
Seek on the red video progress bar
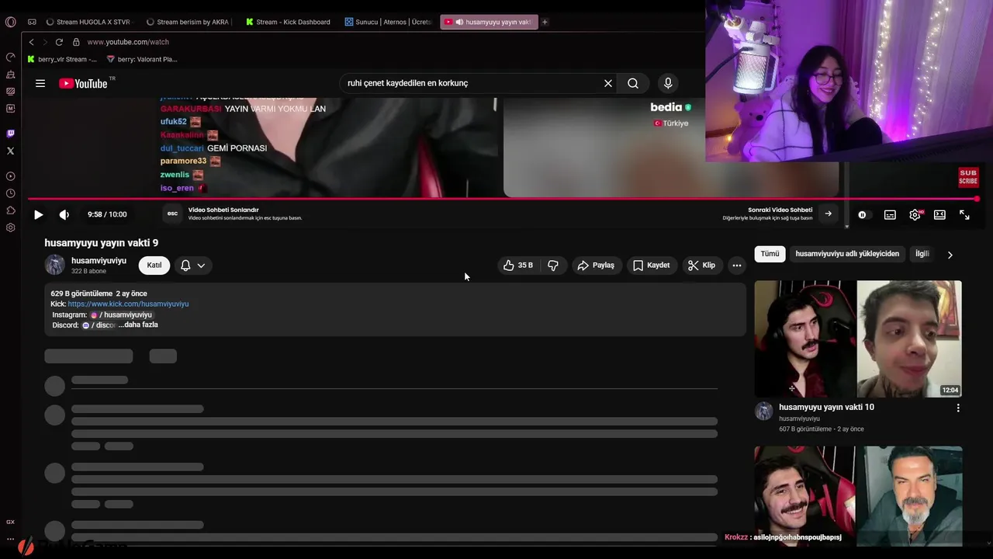(503, 199)
